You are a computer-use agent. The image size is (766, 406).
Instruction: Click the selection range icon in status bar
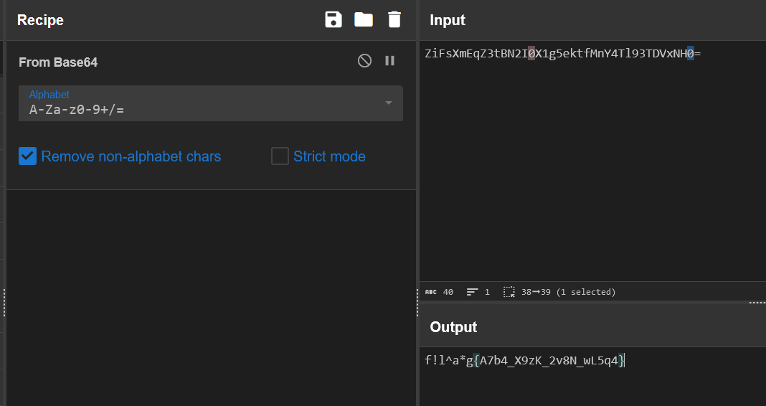(x=509, y=292)
